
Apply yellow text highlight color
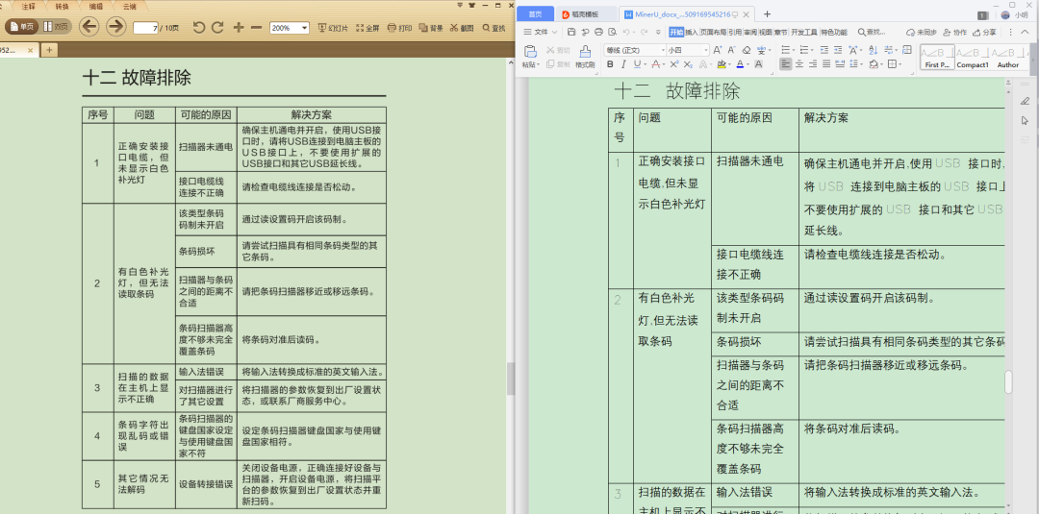721,64
